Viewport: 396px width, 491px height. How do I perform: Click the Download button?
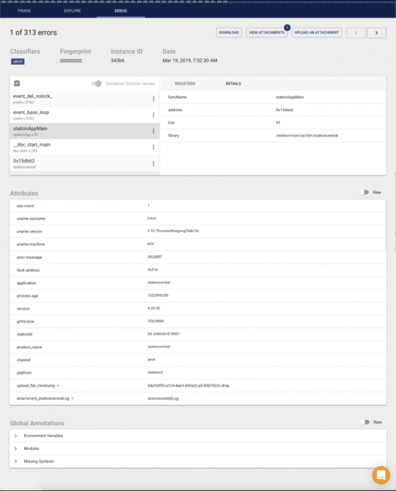coord(229,32)
